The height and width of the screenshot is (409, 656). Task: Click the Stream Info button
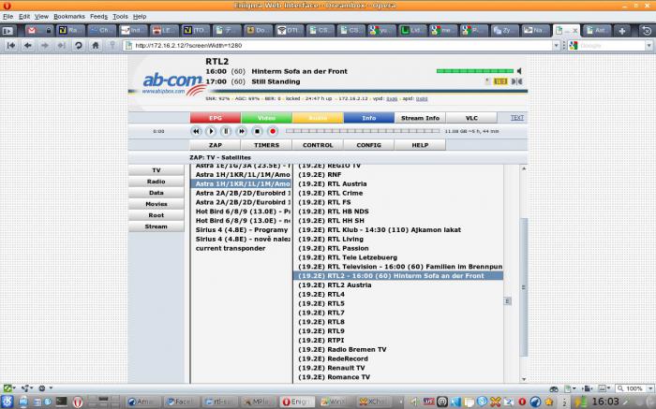(x=420, y=118)
